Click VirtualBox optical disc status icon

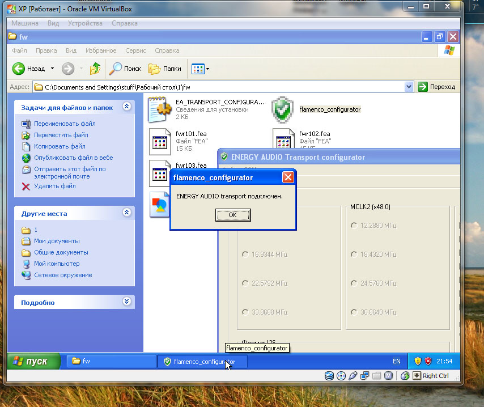click(341, 376)
